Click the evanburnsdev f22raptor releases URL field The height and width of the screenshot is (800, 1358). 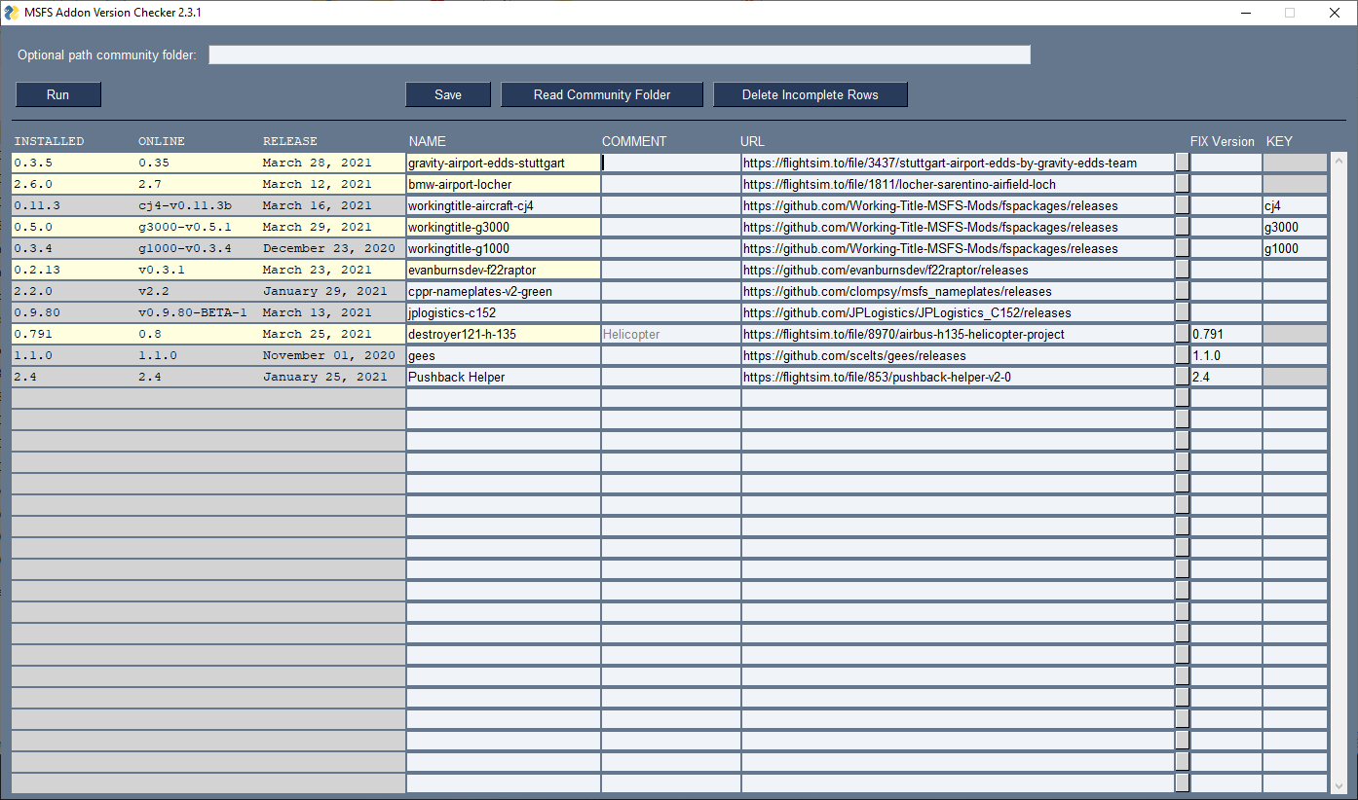(958, 270)
